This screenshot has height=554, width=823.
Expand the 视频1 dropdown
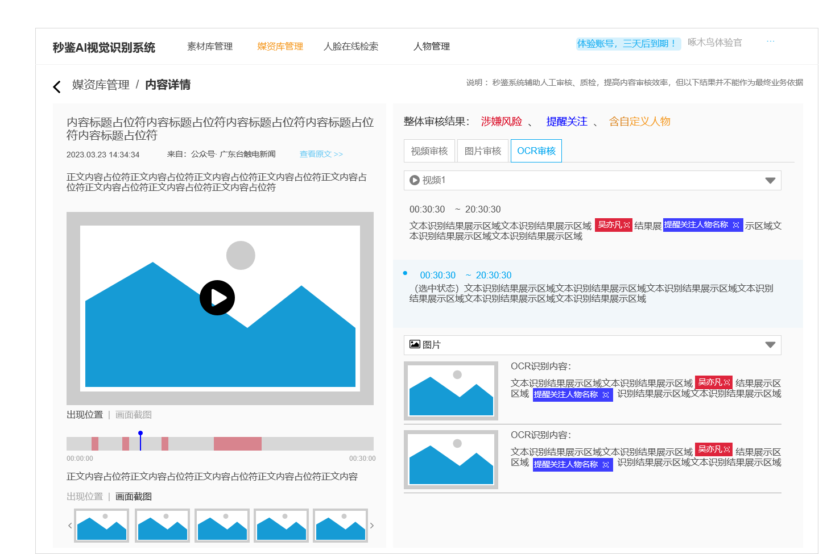[592, 180]
